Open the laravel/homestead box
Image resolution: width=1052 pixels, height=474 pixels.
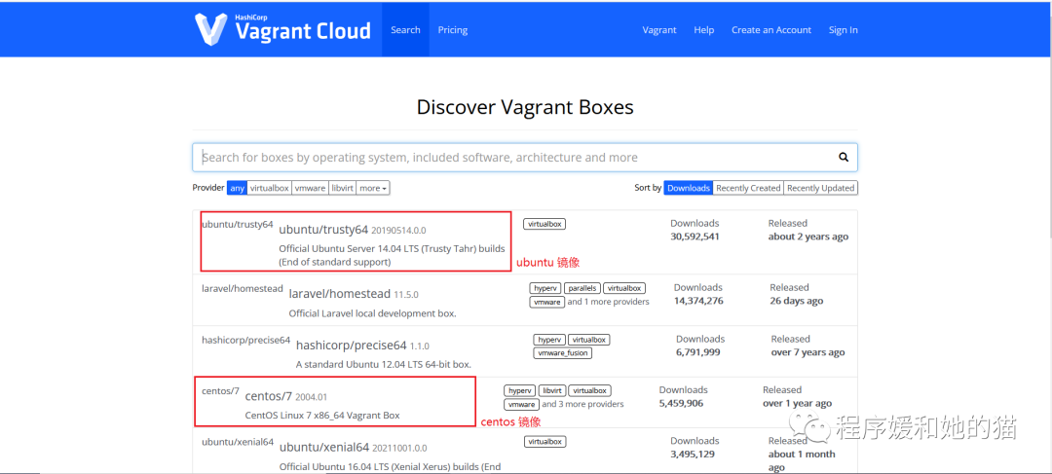(x=340, y=294)
